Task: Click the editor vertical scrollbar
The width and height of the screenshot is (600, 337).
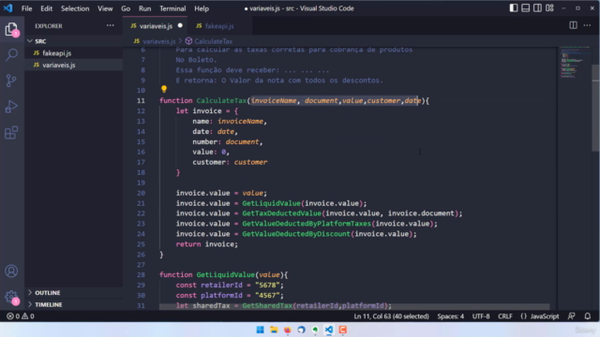Action: click(595, 108)
